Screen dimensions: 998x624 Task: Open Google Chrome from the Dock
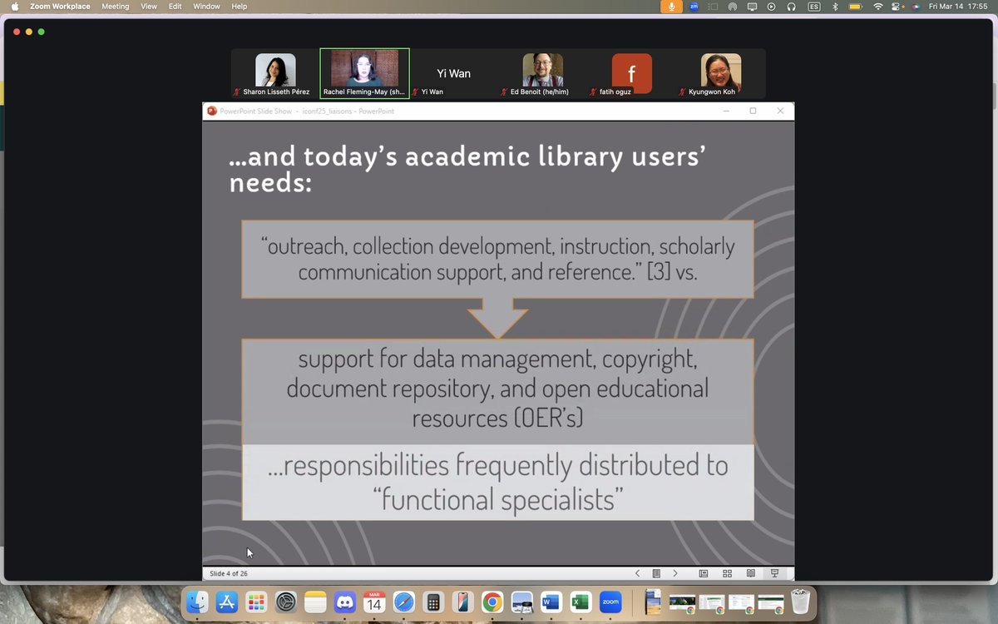coord(492,602)
